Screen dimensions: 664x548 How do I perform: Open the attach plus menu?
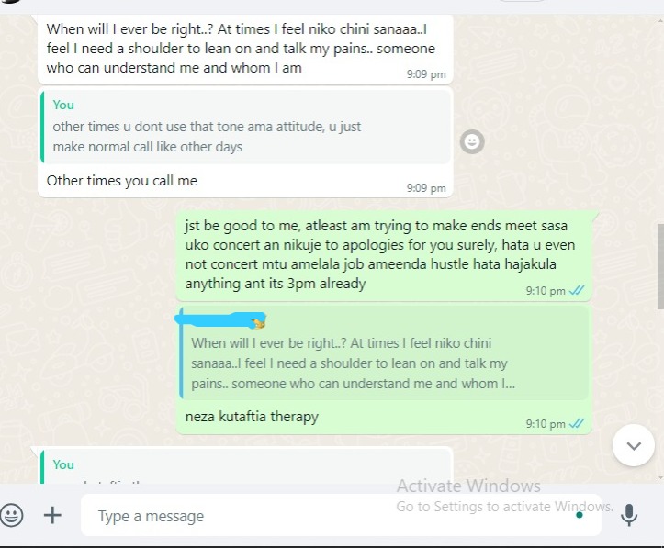[x=52, y=516]
